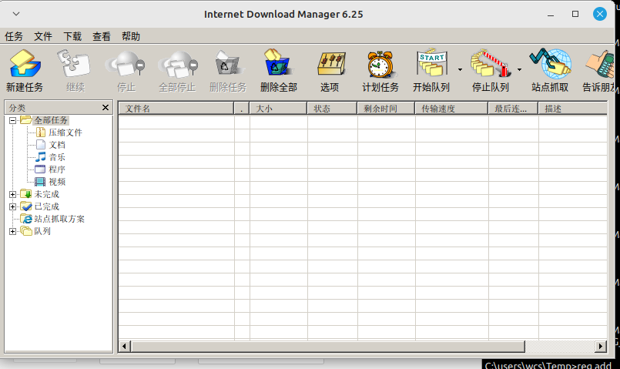Close the 分类 categories panel
620x369 pixels.
point(106,108)
